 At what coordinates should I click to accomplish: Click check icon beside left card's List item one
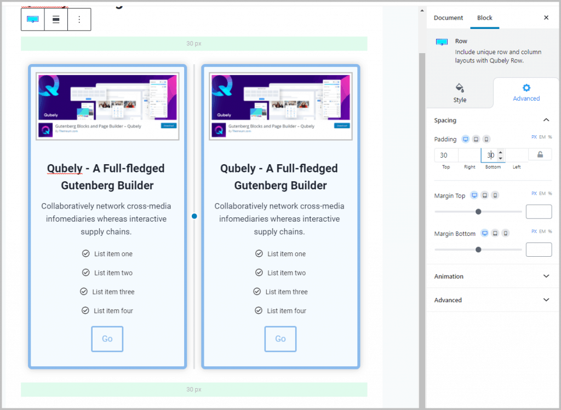click(86, 253)
